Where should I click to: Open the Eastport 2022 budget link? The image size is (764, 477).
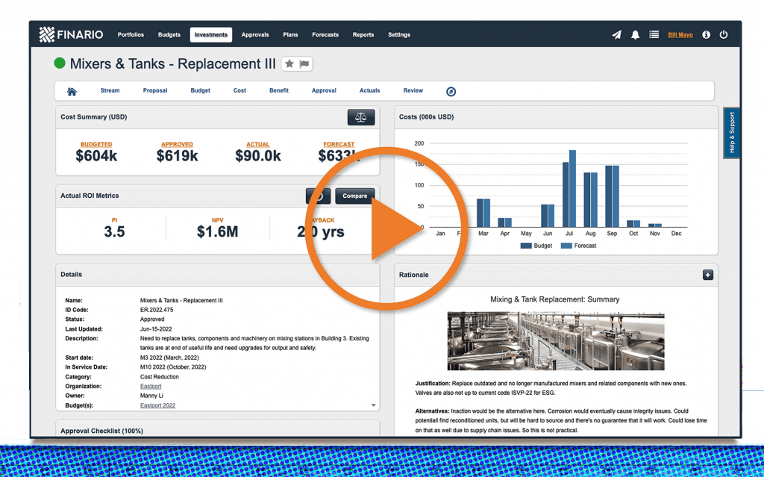pos(158,405)
